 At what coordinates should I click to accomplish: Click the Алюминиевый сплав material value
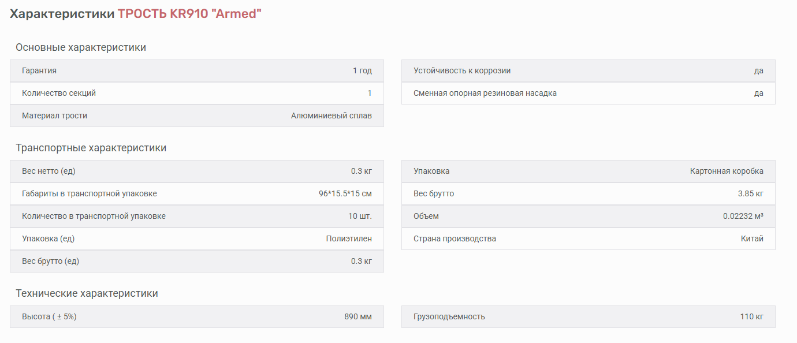click(x=331, y=115)
